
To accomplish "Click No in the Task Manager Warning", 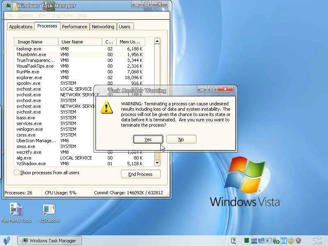I will click(x=181, y=139).
